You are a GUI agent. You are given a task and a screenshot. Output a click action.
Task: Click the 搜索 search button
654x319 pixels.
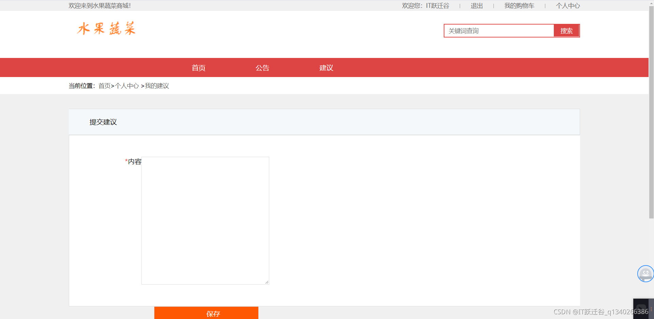coord(566,31)
